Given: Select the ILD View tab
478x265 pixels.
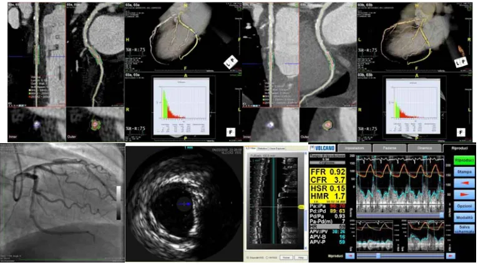Looking at the screenshot, I should click(x=251, y=148).
